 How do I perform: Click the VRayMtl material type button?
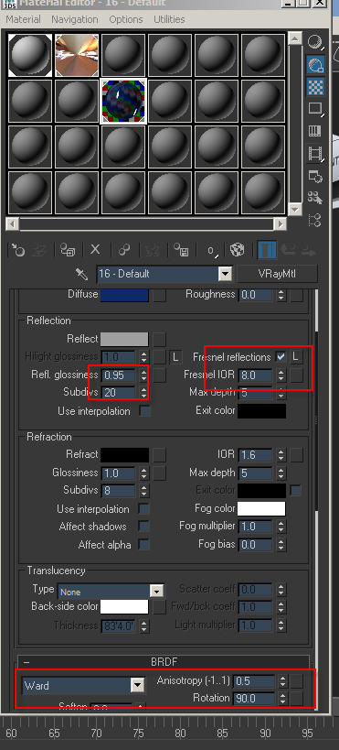pyautogui.click(x=278, y=274)
